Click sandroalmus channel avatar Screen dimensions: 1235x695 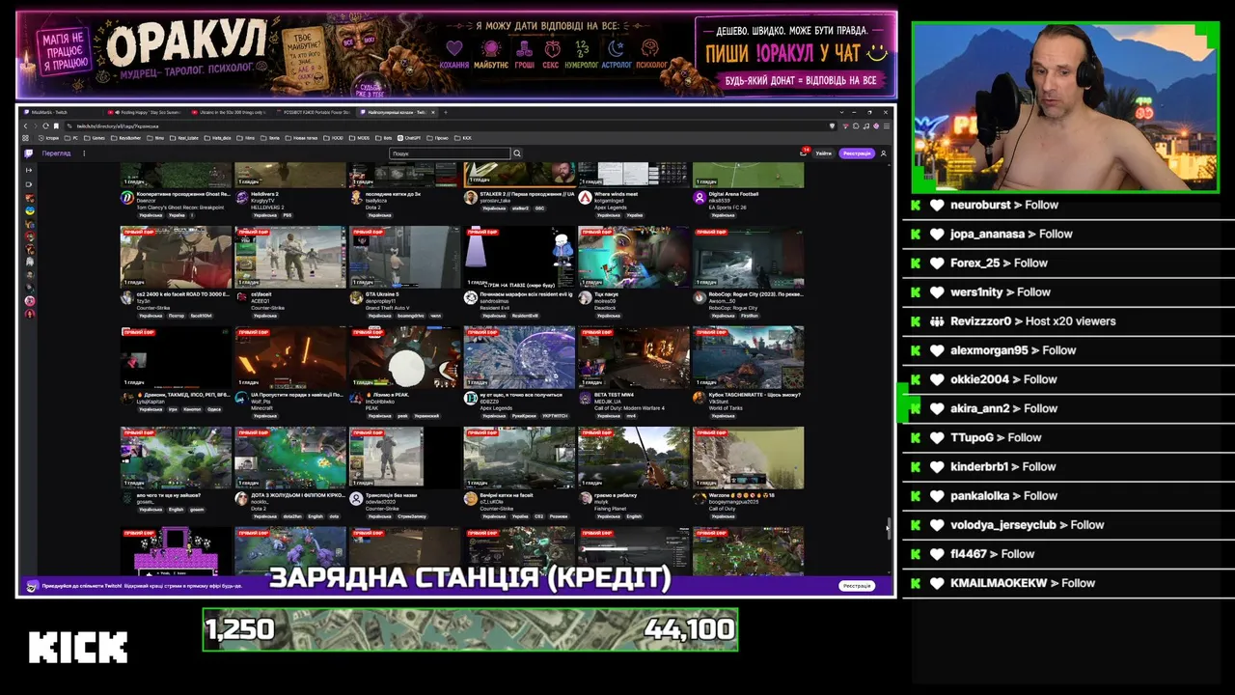pos(471,298)
